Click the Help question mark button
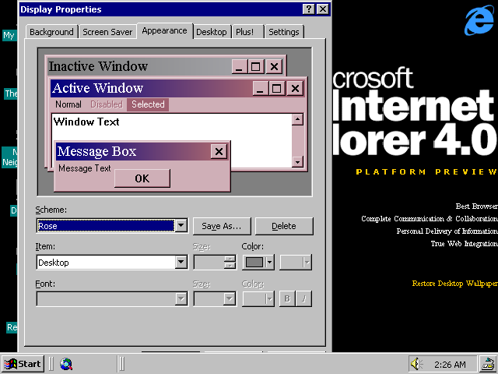The height and width of the screenshot is (374, 498). [x=308, y=9]
